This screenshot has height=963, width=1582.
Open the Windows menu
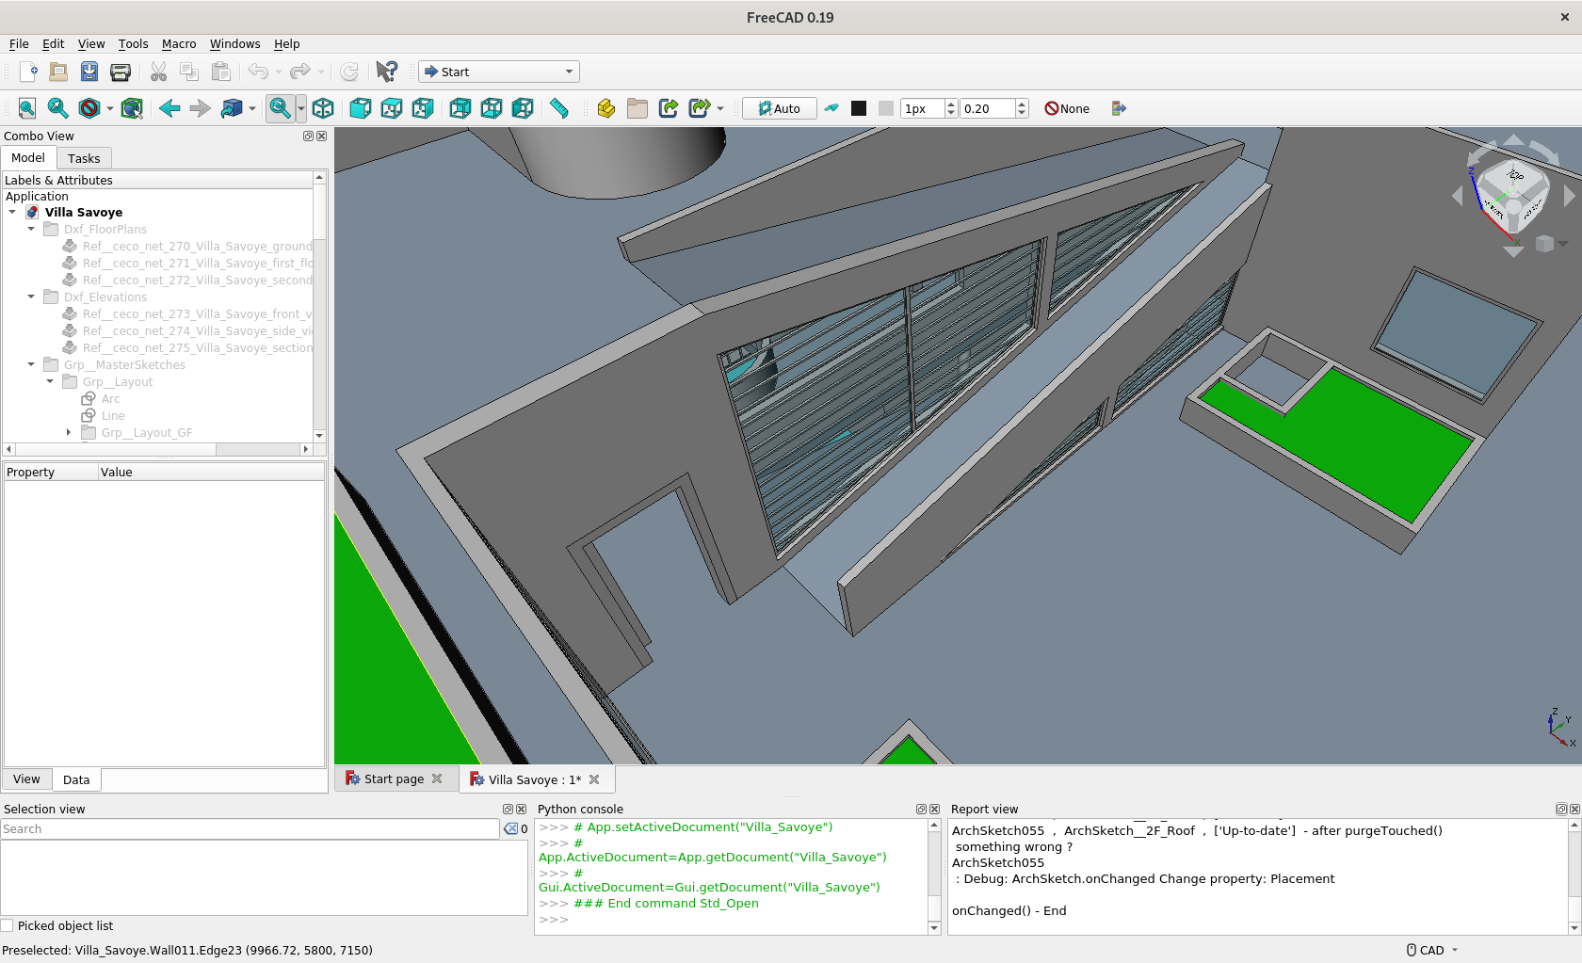(x=234, y=43)
